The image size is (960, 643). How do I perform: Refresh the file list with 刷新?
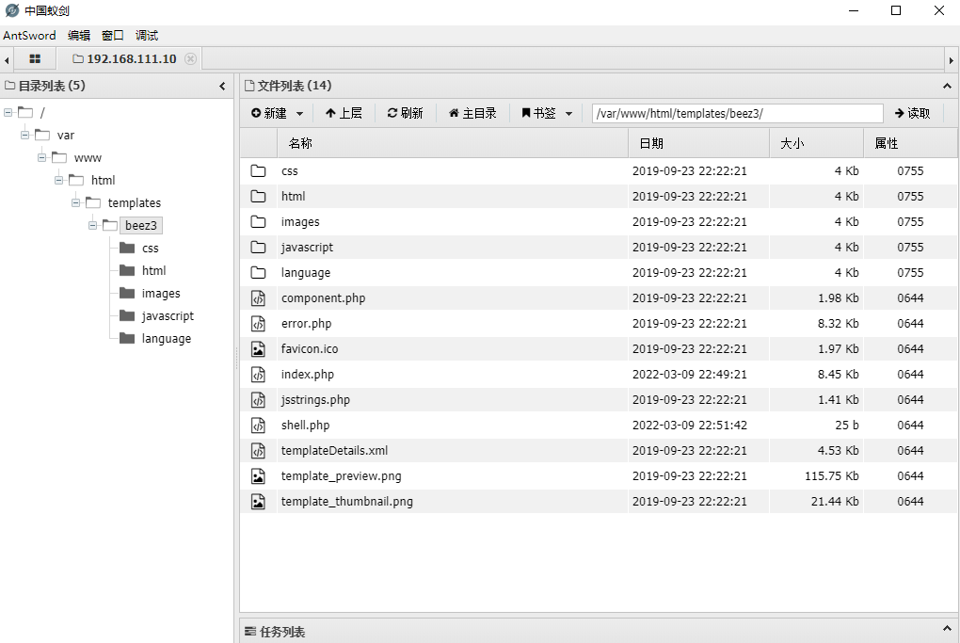406,113
